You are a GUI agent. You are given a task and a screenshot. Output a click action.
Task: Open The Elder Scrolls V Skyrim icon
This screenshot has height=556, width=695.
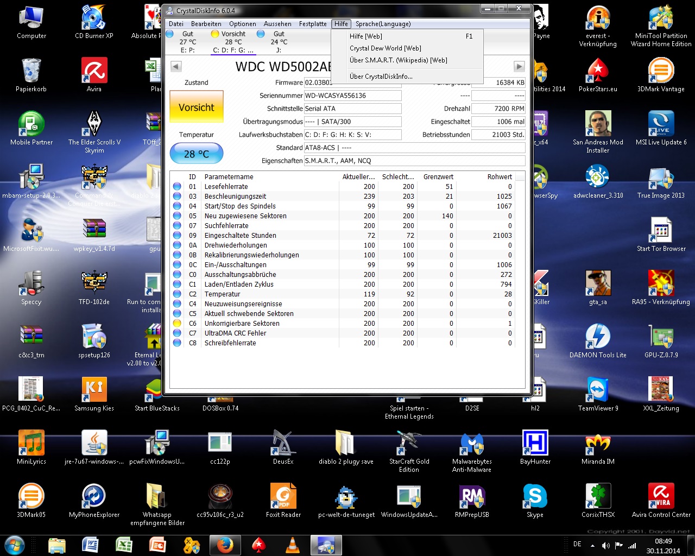94,132
